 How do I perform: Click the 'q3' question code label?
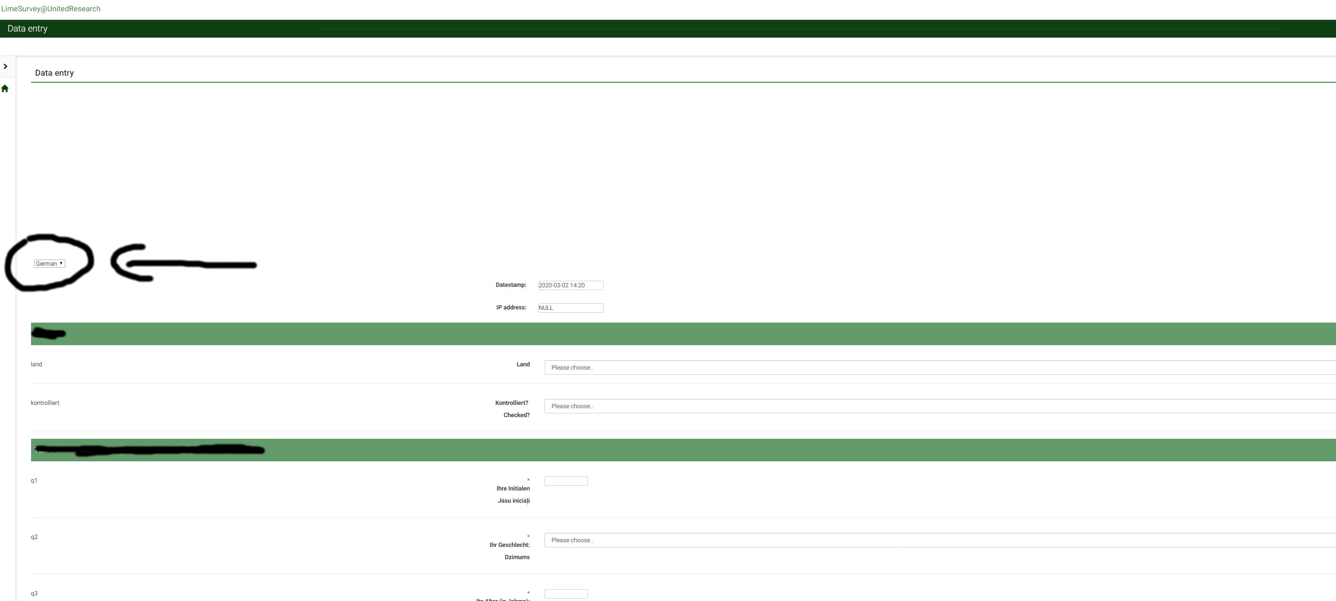[34, 594]
